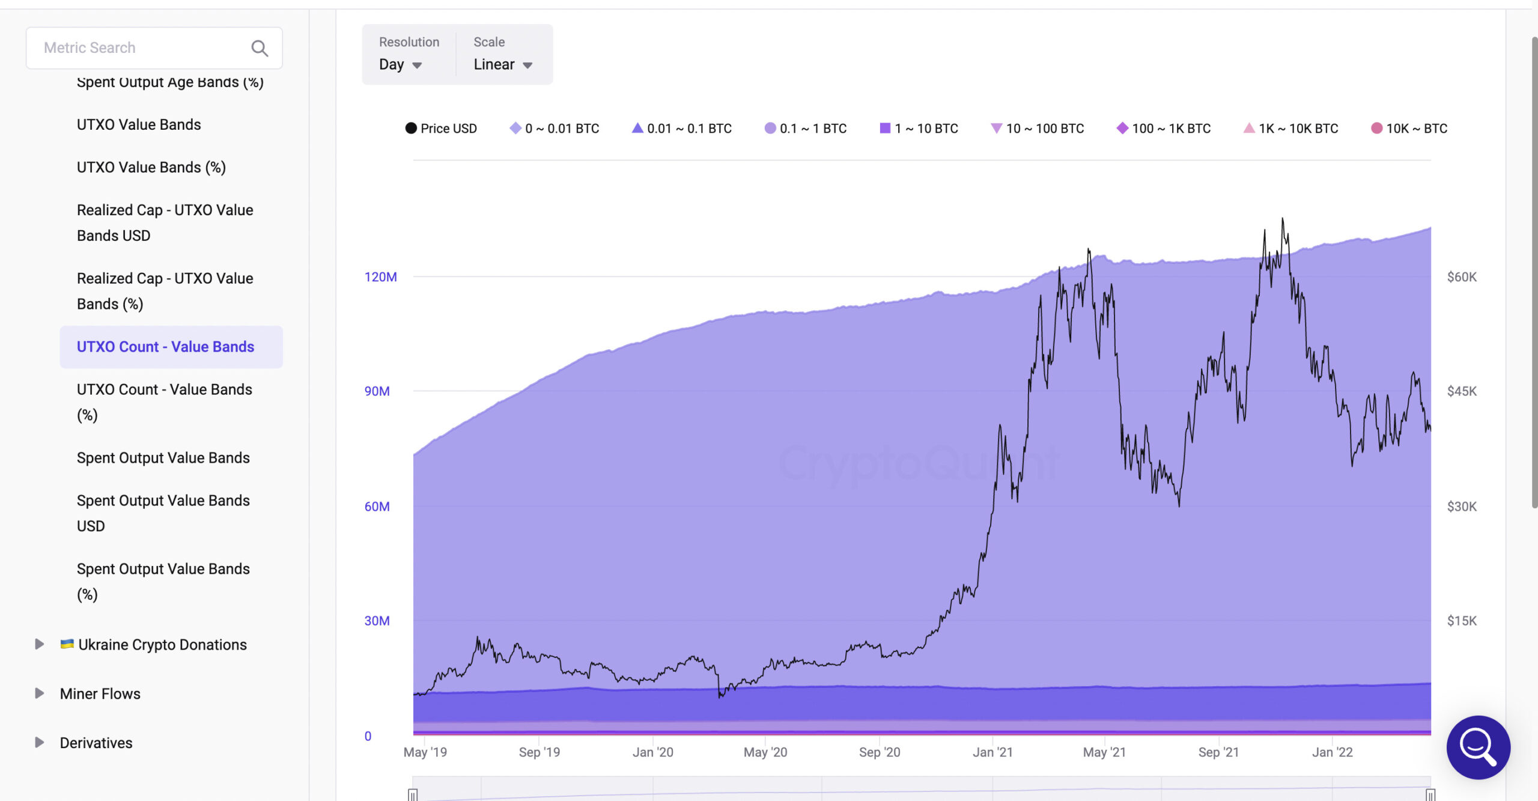Open Spent Output Value Bands metric
The image size is (1538, 801).
point(163,458)
